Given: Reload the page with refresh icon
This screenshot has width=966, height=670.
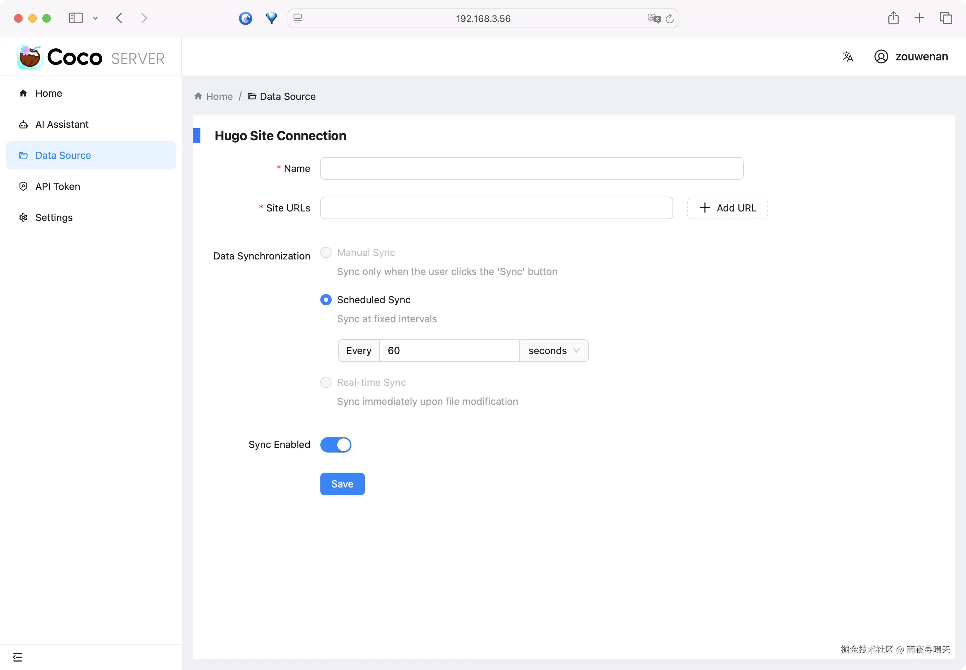Looking at the screenshot, I should point(669,18).
